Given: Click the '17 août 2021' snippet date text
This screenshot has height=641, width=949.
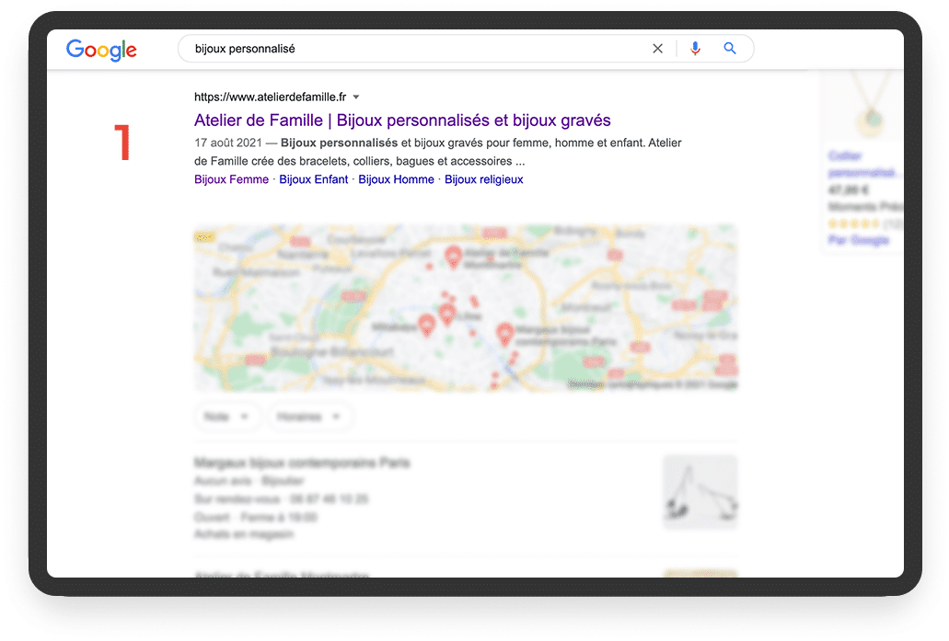Looking at the screenshot, I should [x=228, y=143].
